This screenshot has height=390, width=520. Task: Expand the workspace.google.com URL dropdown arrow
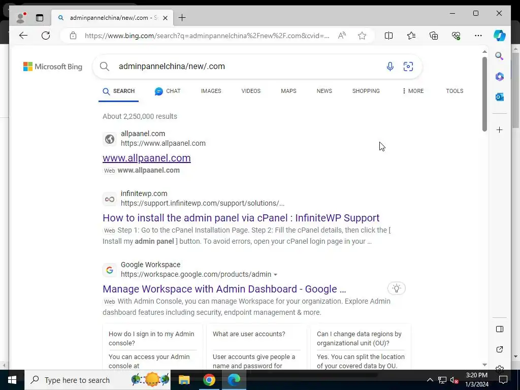(275, 275)
